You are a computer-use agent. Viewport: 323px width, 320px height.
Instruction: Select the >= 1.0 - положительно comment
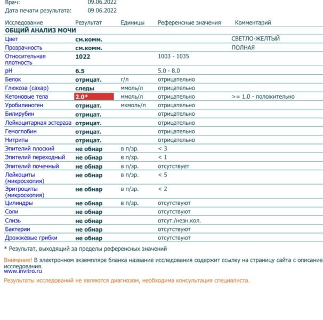pos(263,97)
